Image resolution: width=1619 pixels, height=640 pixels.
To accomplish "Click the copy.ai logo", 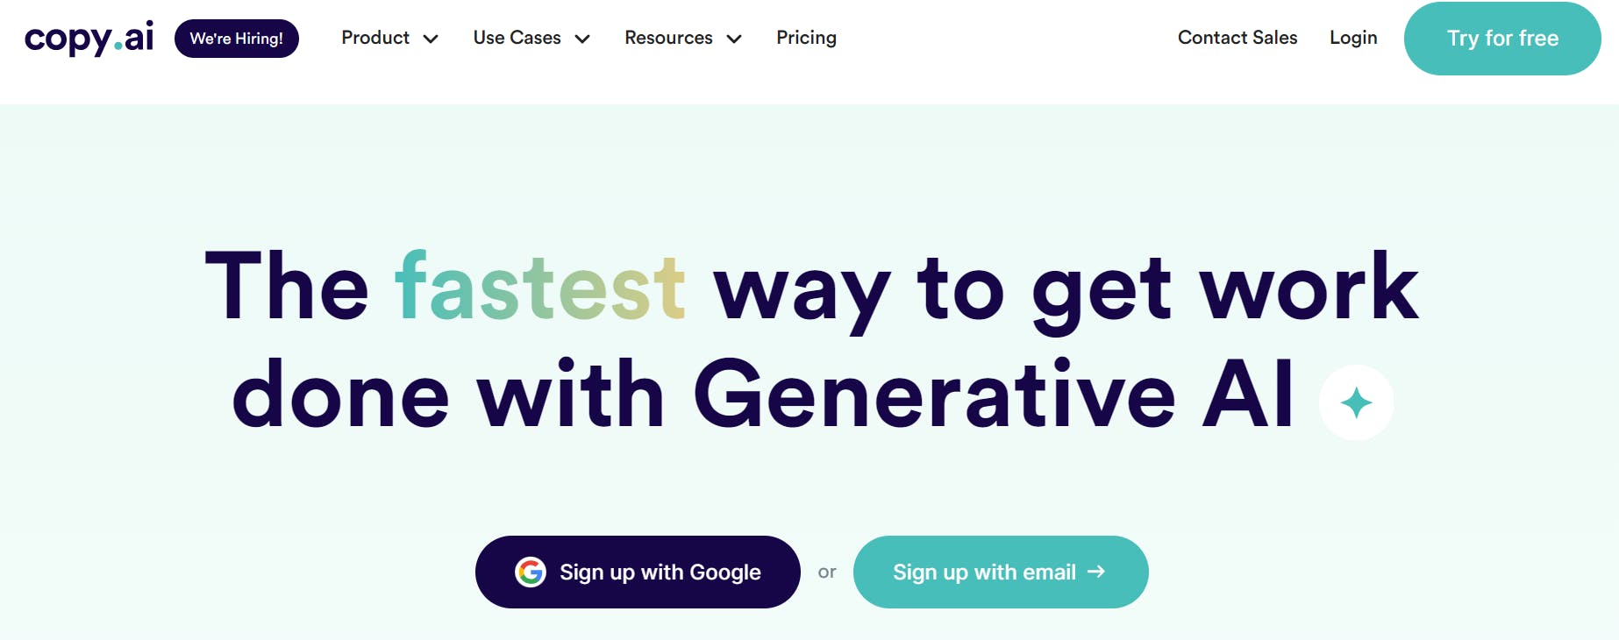I will (89, 39).
